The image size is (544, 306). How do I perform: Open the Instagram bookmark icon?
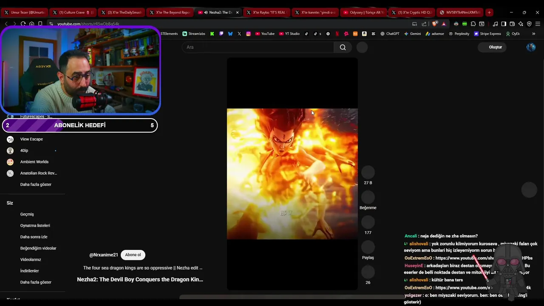(x=248, y=34)
